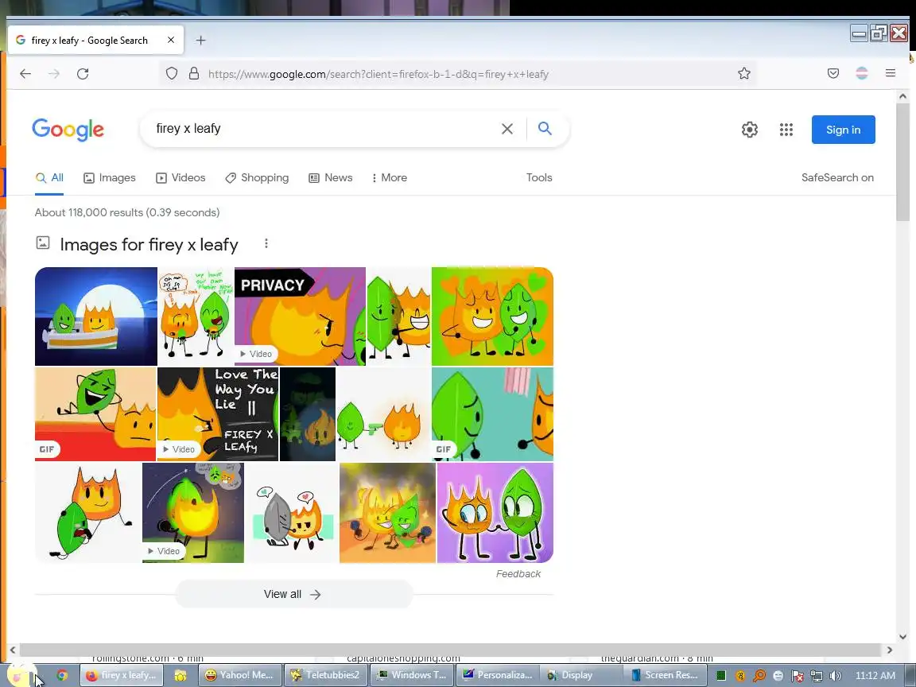Click the horizontal scrollbar right arrow
Screen dimensions: 916x687
tap(889, 650)
